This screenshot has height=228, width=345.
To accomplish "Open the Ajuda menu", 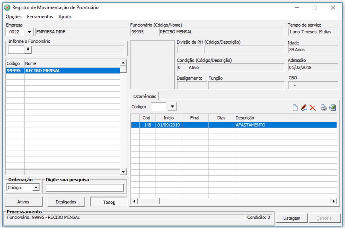I will point(65,17).
